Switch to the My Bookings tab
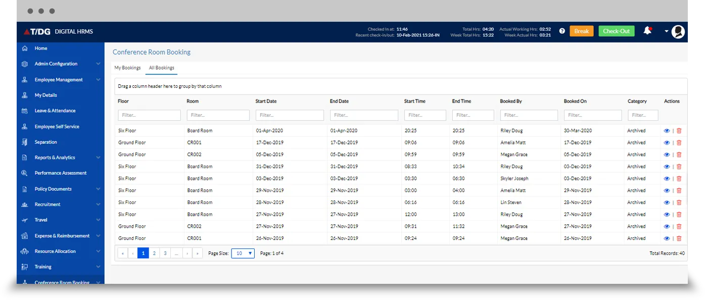705x300 pixels. [x=127, y=67]
